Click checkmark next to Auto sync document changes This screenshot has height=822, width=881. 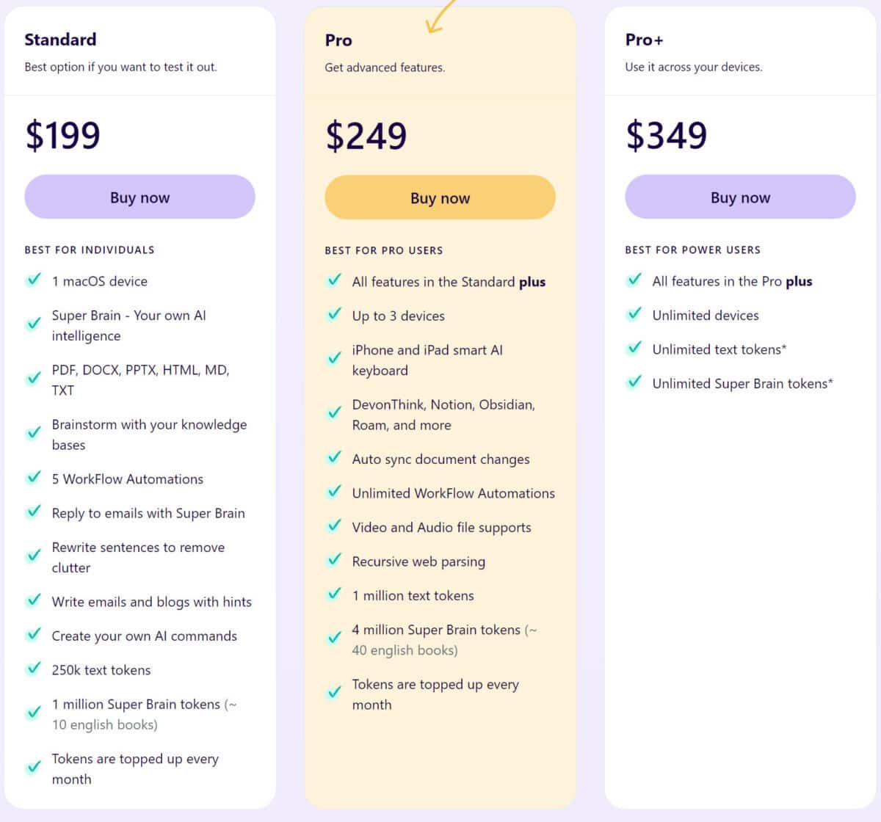tap(334, 457)
